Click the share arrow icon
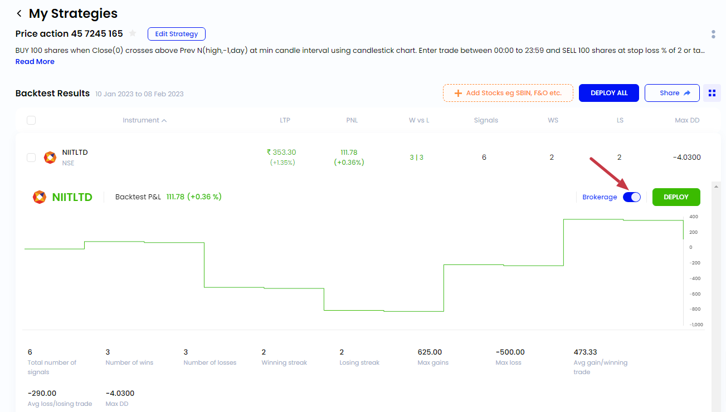This screenshot has height=412, width=726. (x=687, y=93)
